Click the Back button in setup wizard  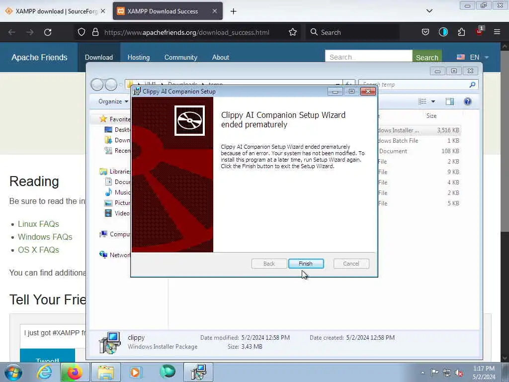[269, 264]
